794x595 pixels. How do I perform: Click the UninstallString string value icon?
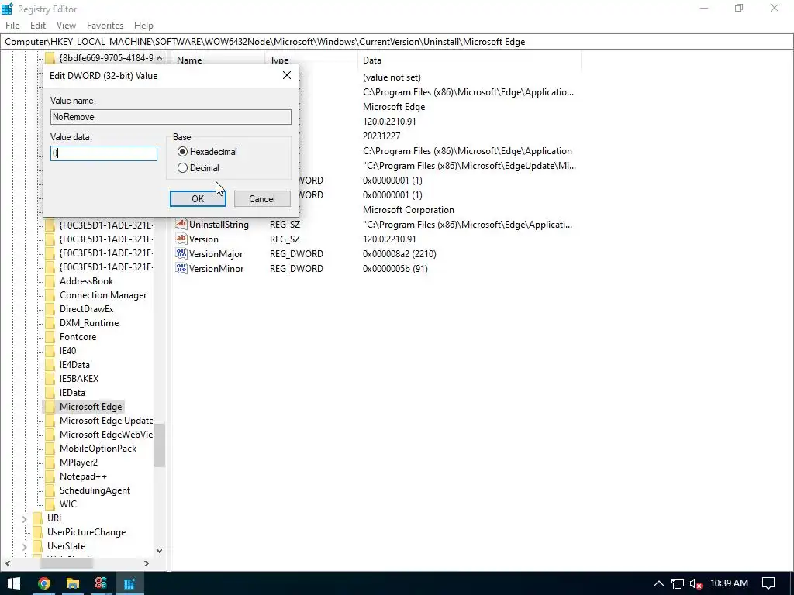click(181, 224)
